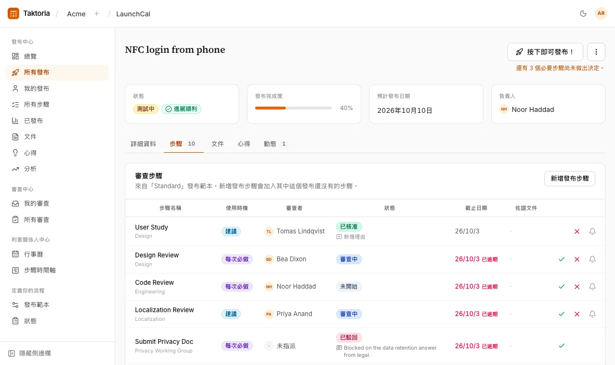Open 所有審查 sidebar item
The height and width of the screenshot is (365, 615).
[58, 219]
